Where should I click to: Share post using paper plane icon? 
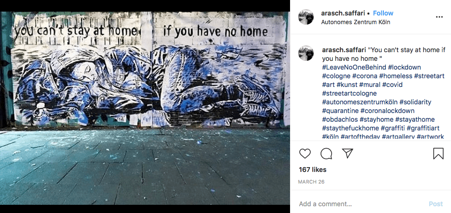pyautogui.click(x=348, y=153)
